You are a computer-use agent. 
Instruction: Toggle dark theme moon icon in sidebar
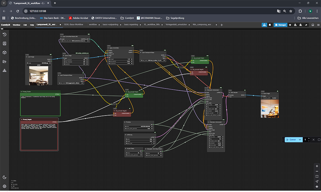tap(5, 177)
